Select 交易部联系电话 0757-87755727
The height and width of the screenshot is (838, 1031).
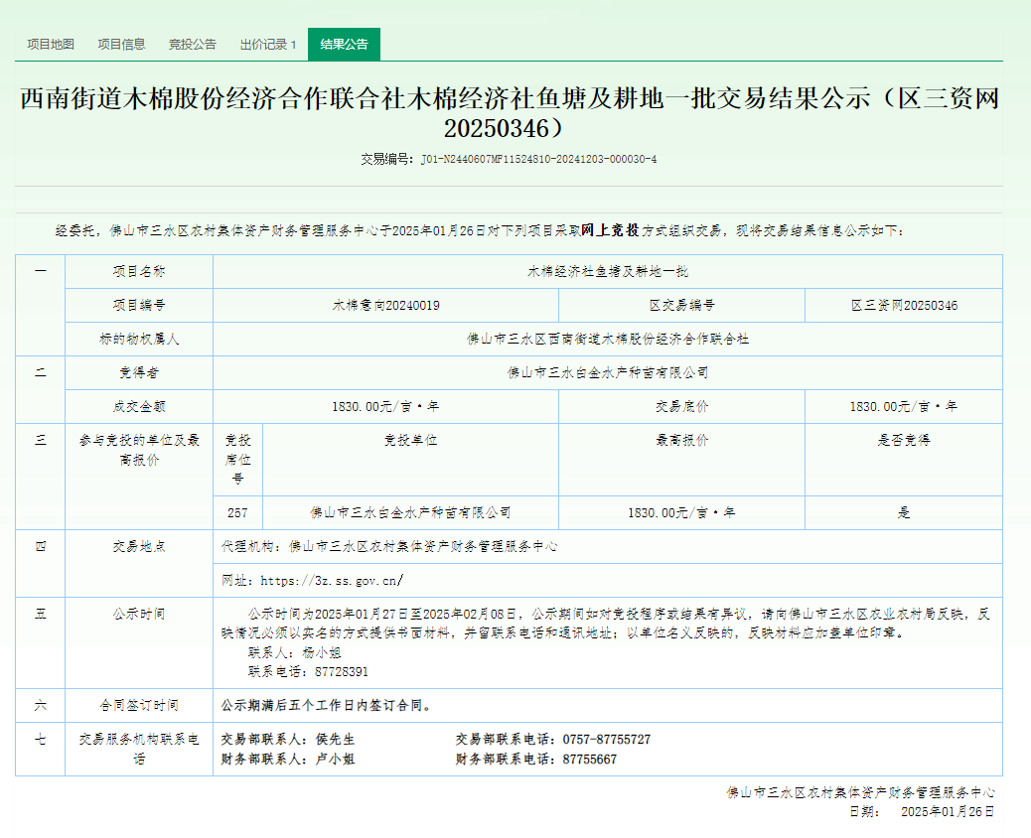[553, 740]
